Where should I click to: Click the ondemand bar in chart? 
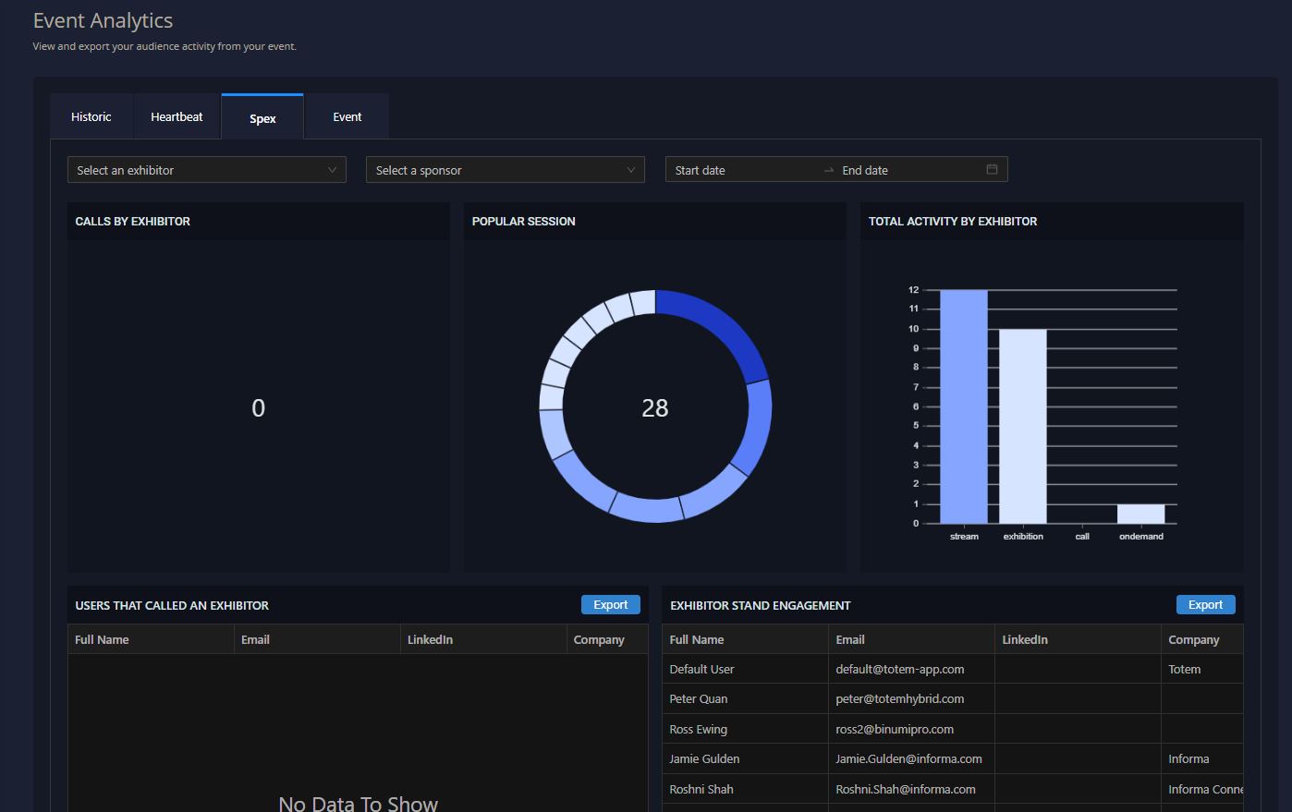coord(1141,515)
